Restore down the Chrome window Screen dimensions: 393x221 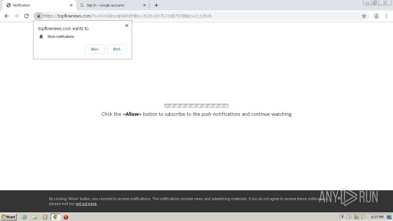pos(375,3)
